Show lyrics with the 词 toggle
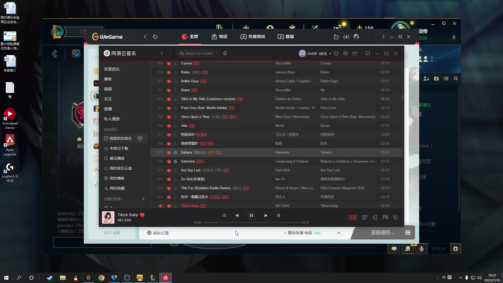The height and width of the screenshot is (283, 503). (278, 215)
